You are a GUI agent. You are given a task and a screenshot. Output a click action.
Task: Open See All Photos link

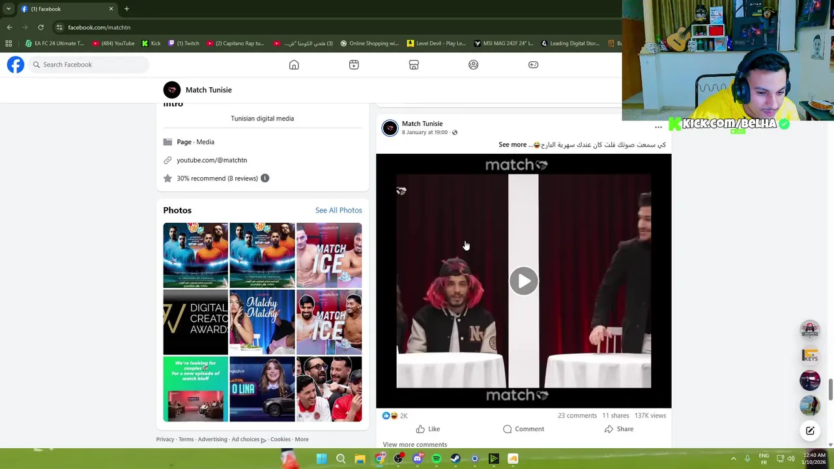(x=338, y=210)
